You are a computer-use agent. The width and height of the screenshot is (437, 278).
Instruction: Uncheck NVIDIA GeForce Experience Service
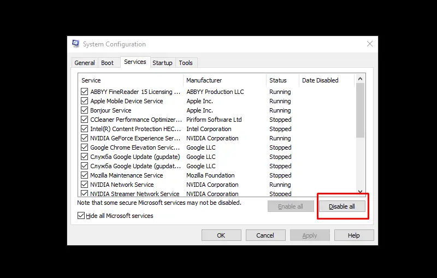tap(84, 138)
